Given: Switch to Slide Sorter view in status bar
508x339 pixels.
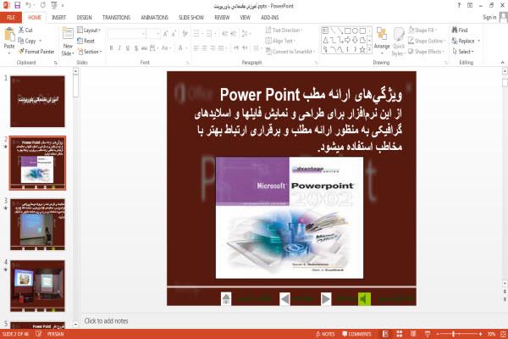Looking at the screenshot, I should tap(399, 334).
